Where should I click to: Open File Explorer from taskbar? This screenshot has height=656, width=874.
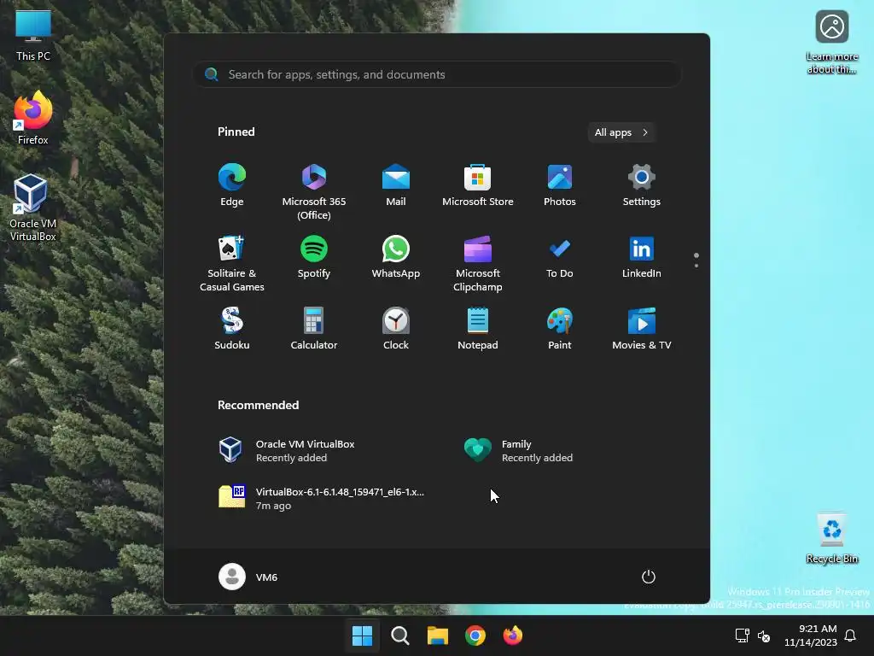(438, 635)
